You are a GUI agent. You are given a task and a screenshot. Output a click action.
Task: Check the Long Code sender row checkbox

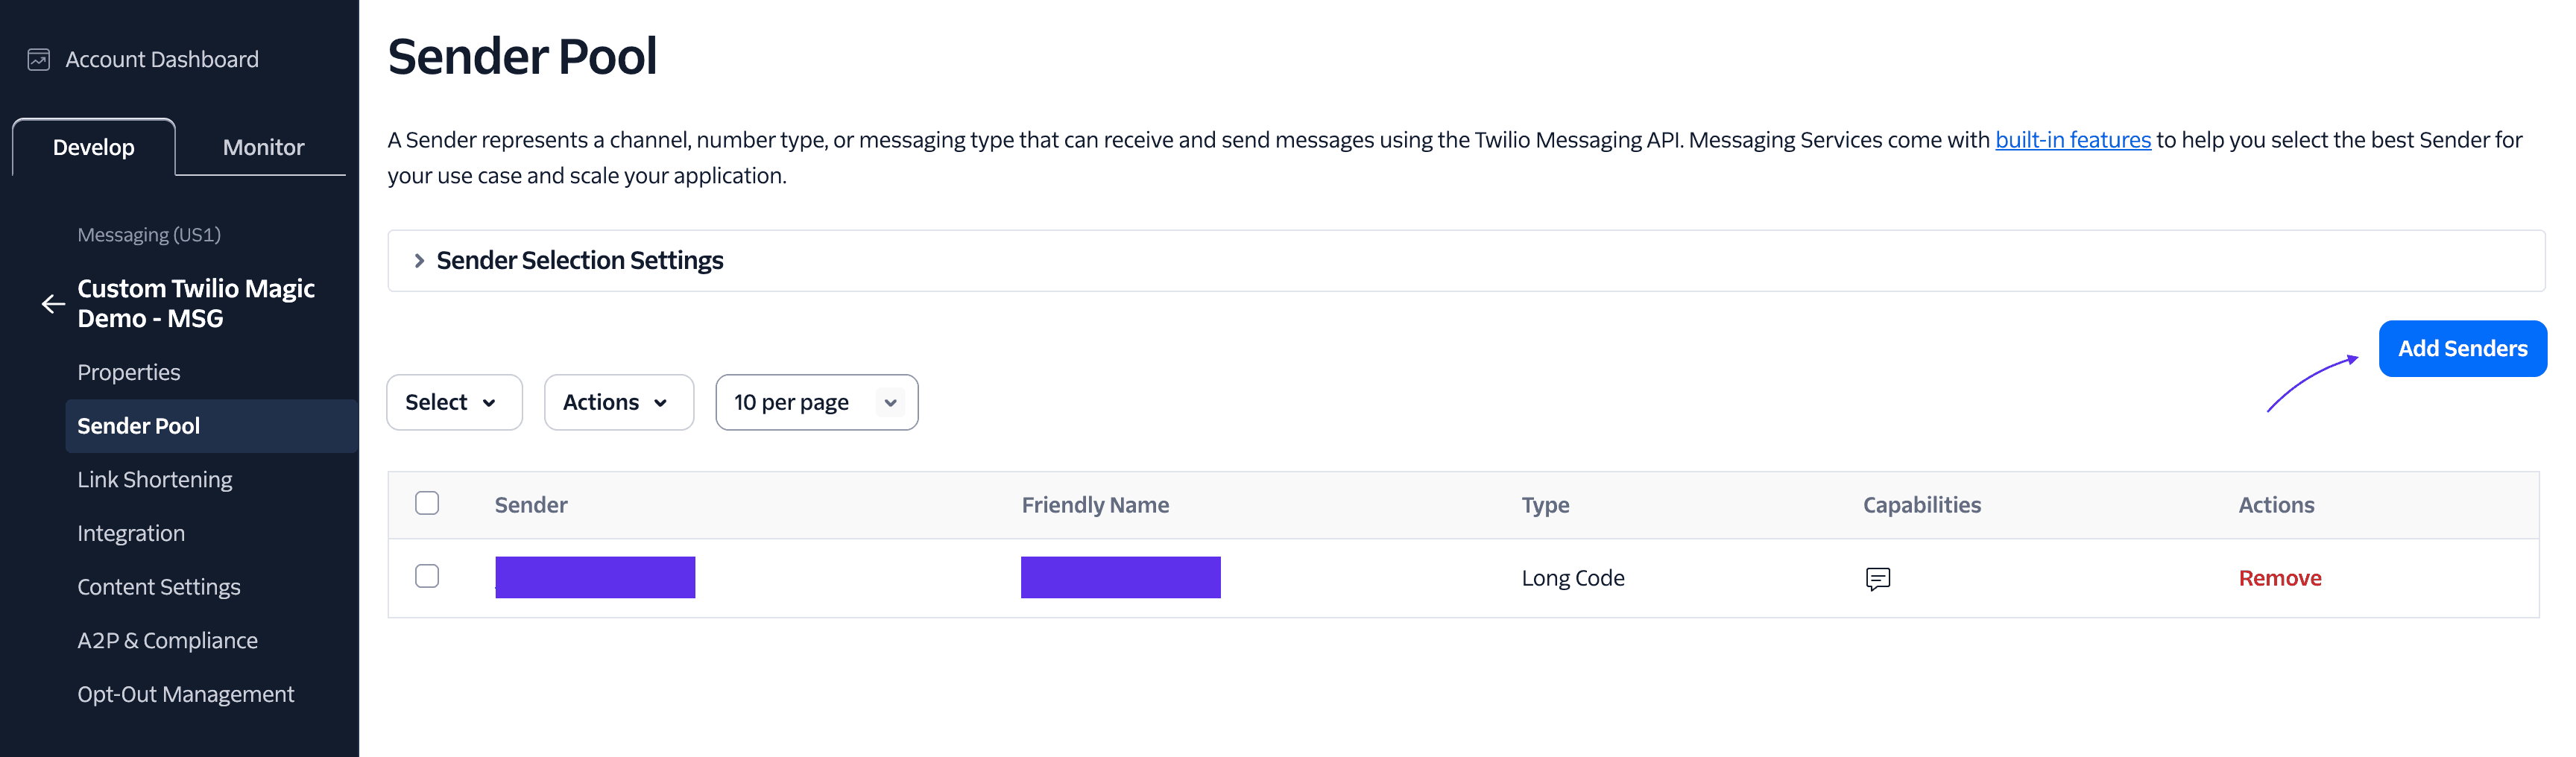427,576
